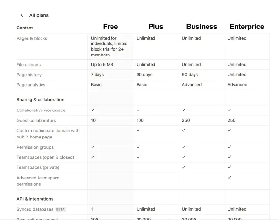Click the Sharing & collaboration section heading

pos(41,100)
